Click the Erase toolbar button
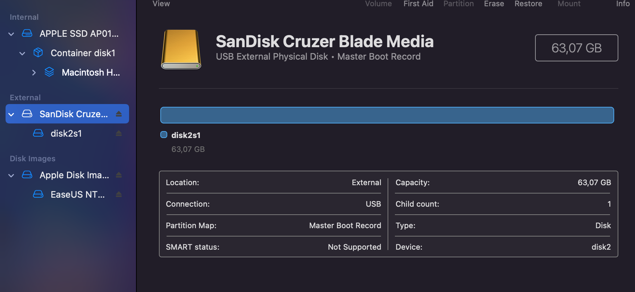This screenshot has width=635, height=292. (x=494, y=4)
